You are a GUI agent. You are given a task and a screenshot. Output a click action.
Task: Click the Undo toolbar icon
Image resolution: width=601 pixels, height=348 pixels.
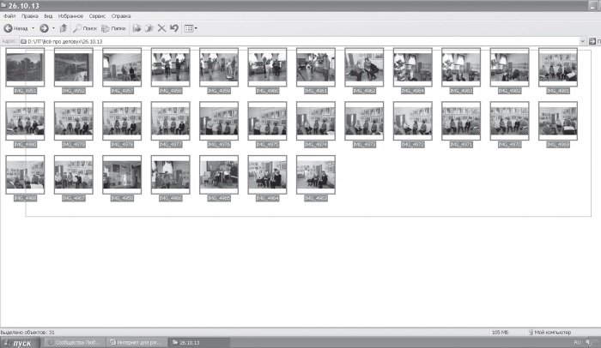coord(173,28)
